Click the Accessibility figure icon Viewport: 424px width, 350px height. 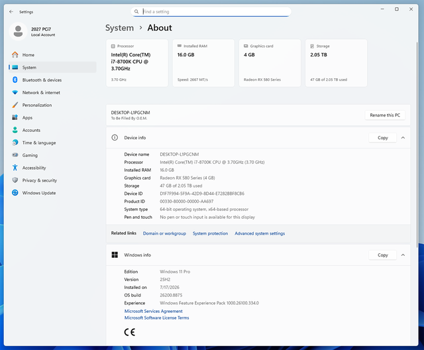tap(15, 168)
